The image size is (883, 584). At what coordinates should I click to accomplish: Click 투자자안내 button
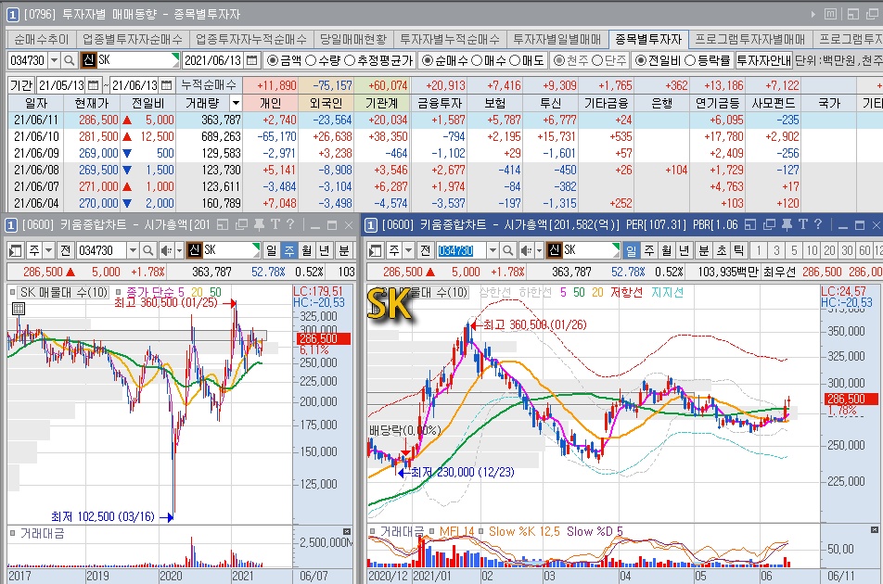(764, 60)
